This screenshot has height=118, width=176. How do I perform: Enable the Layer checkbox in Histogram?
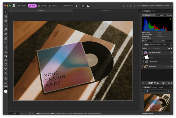click(x=159, y=15)
